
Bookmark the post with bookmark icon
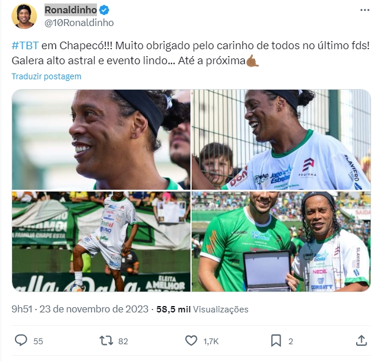point(276,340)
